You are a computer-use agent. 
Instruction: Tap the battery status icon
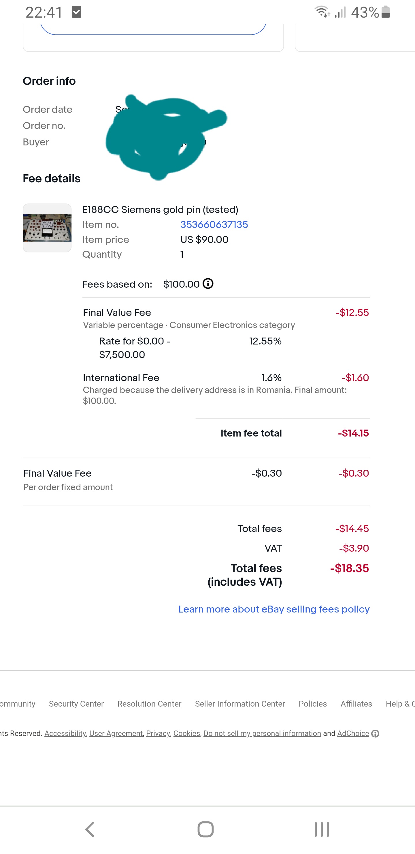386,12
